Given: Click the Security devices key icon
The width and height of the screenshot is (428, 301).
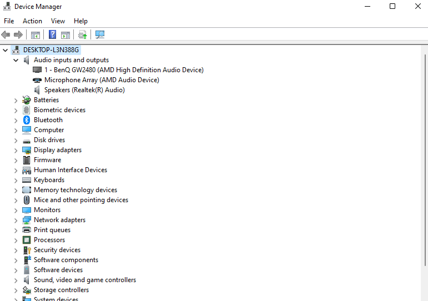Looking at the screenshot, I should (x=27, y=250).
